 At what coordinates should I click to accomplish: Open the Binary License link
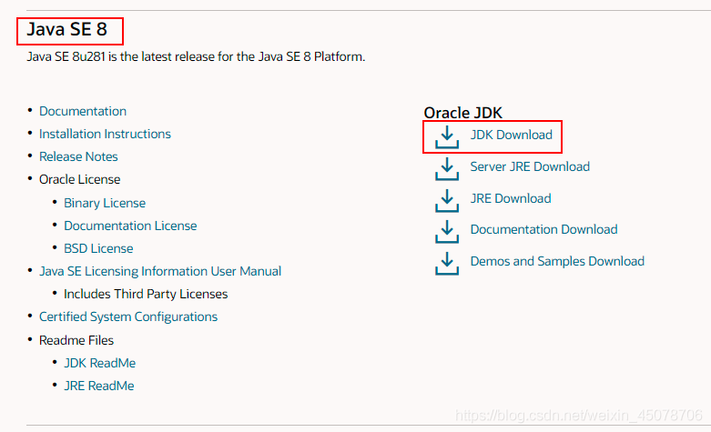pyautogui.click(x=105, y=203)
